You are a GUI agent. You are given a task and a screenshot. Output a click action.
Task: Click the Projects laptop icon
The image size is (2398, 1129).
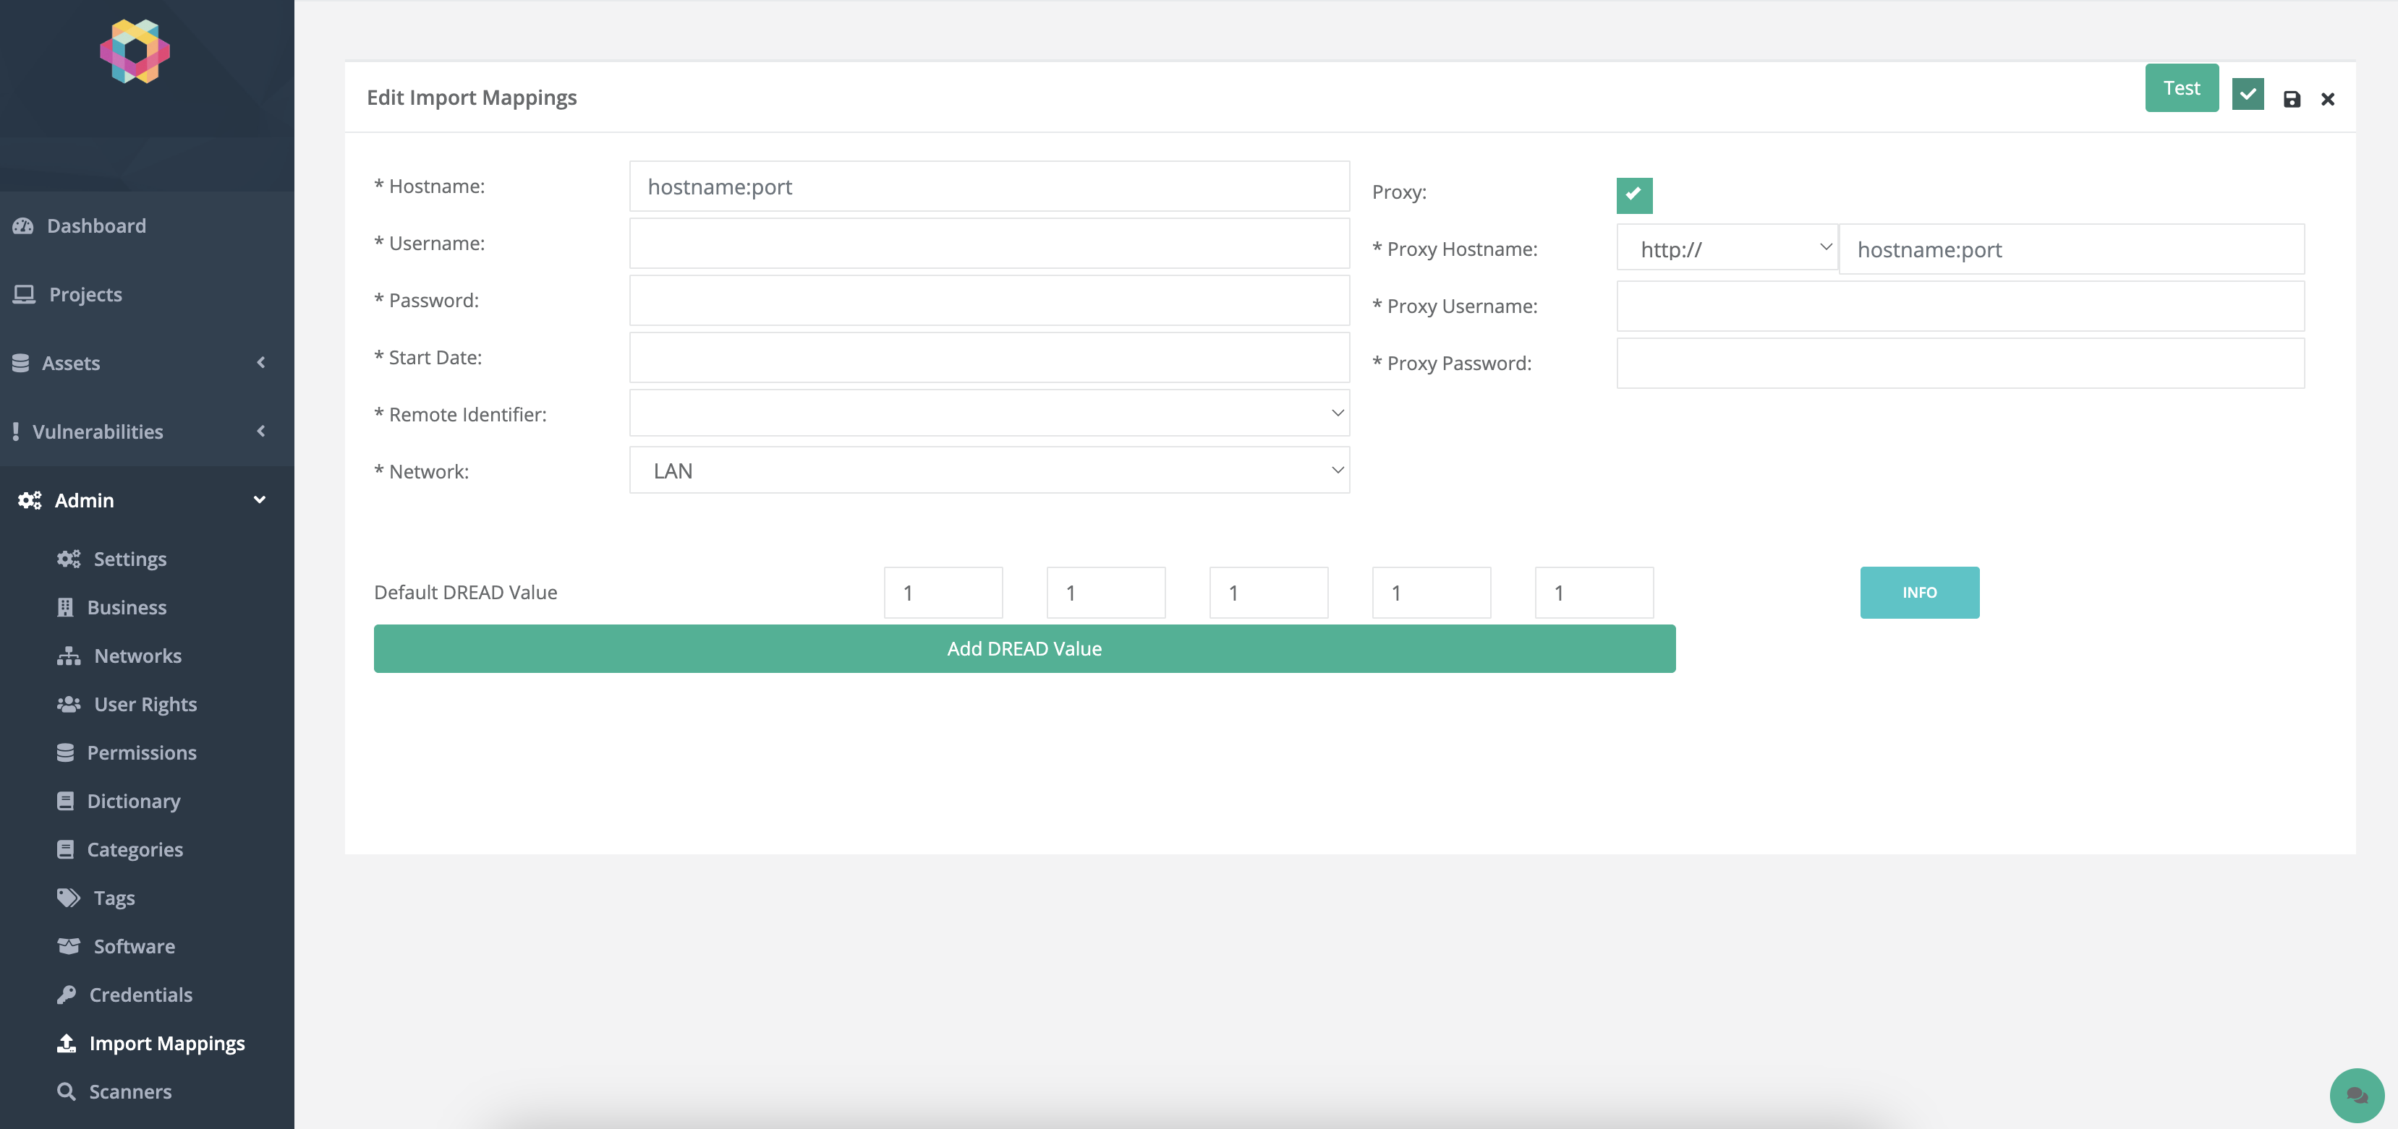[x=24, y=294]
